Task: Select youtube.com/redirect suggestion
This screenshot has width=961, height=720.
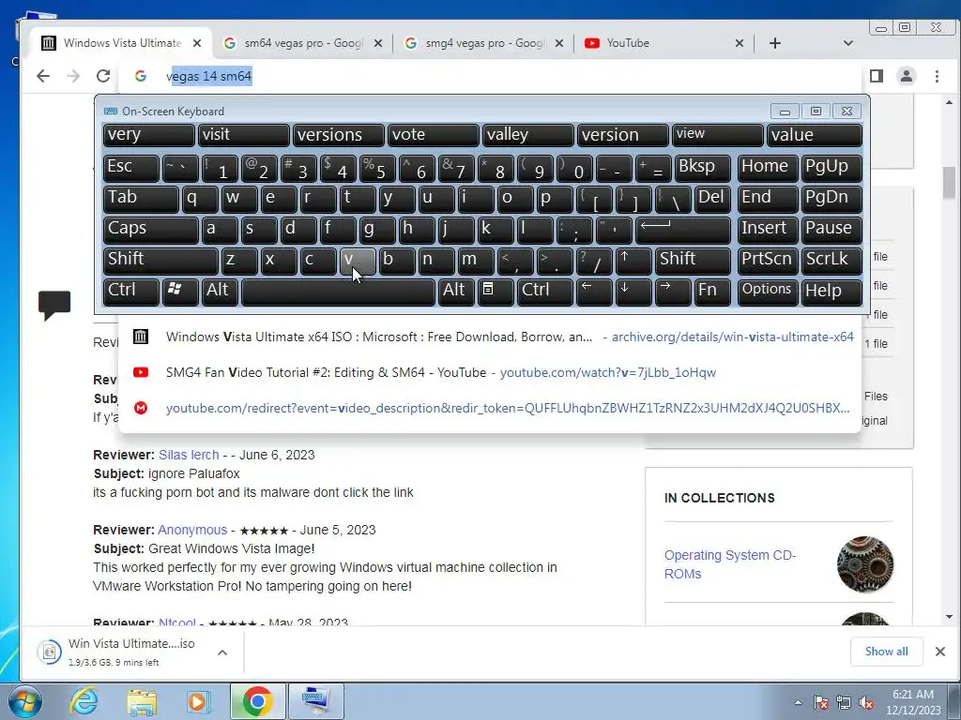Action: pos(490,408)
